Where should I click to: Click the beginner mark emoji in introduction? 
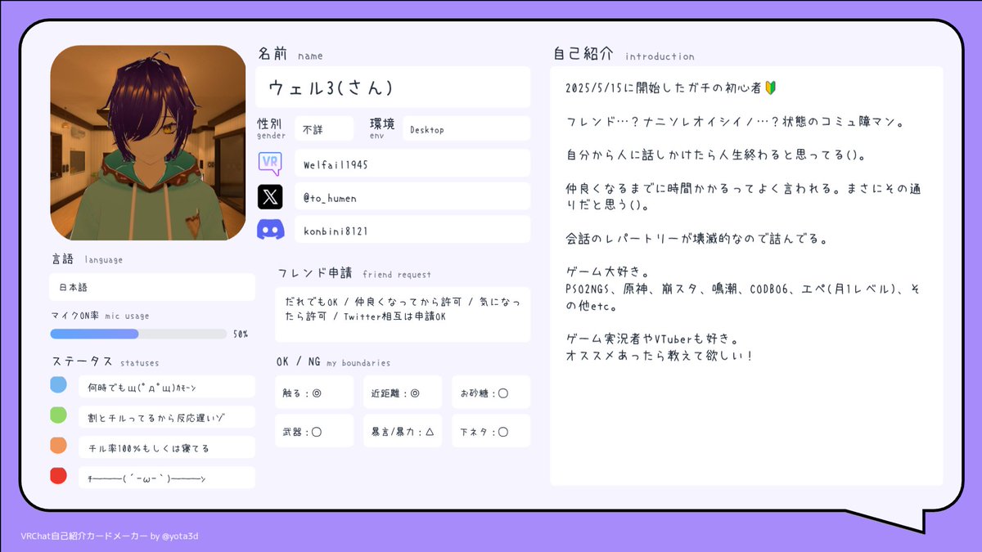[x=770, y=87]
